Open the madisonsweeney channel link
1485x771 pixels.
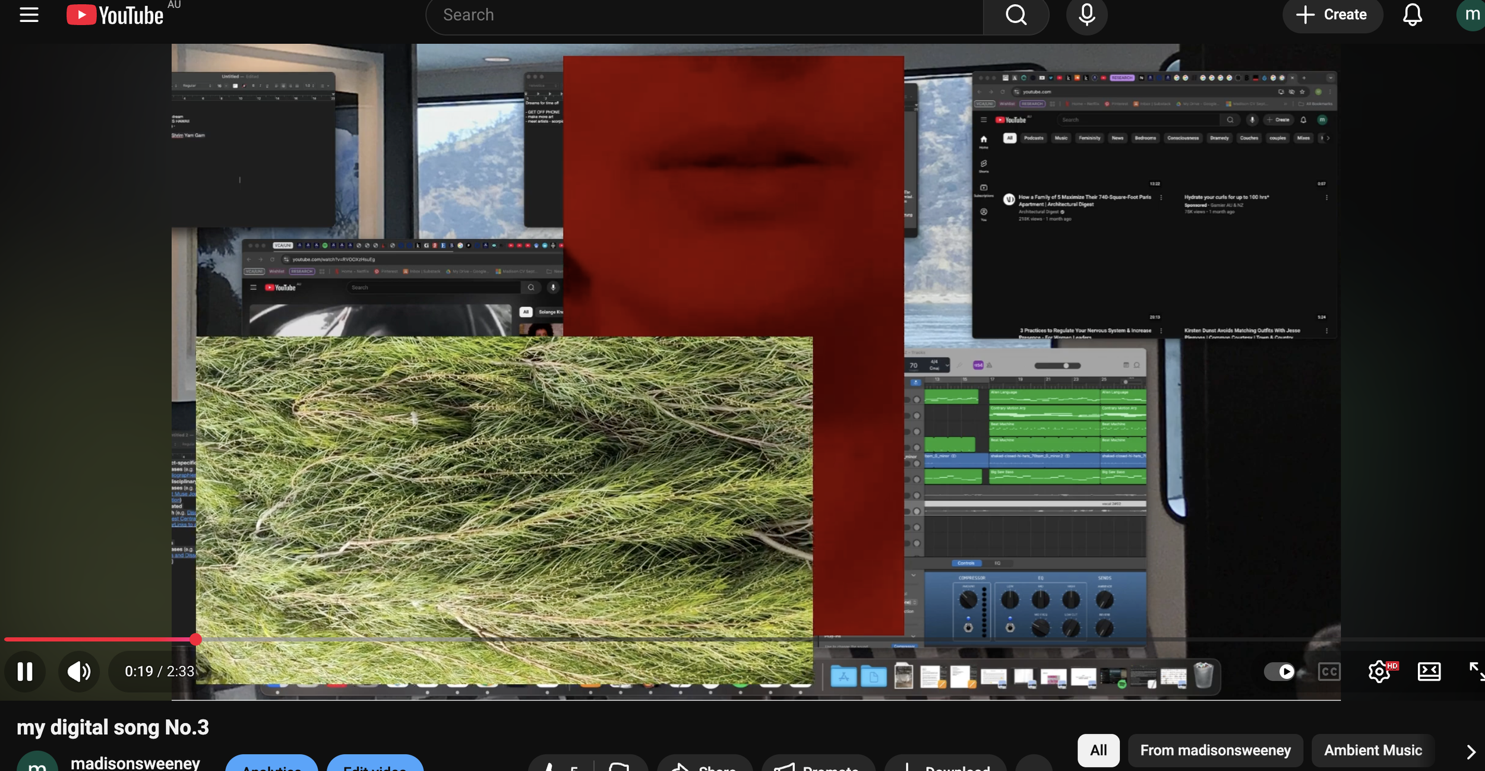coord(135,762)
